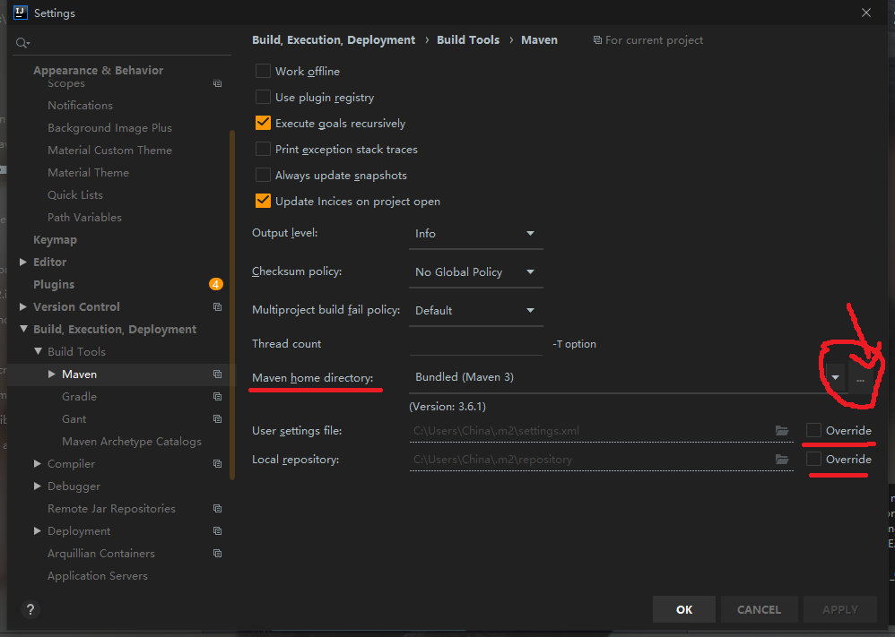895x637 pixels.
Task: Expand the Editor tree node
Action: pyautogui.click(x=22, y=262)
